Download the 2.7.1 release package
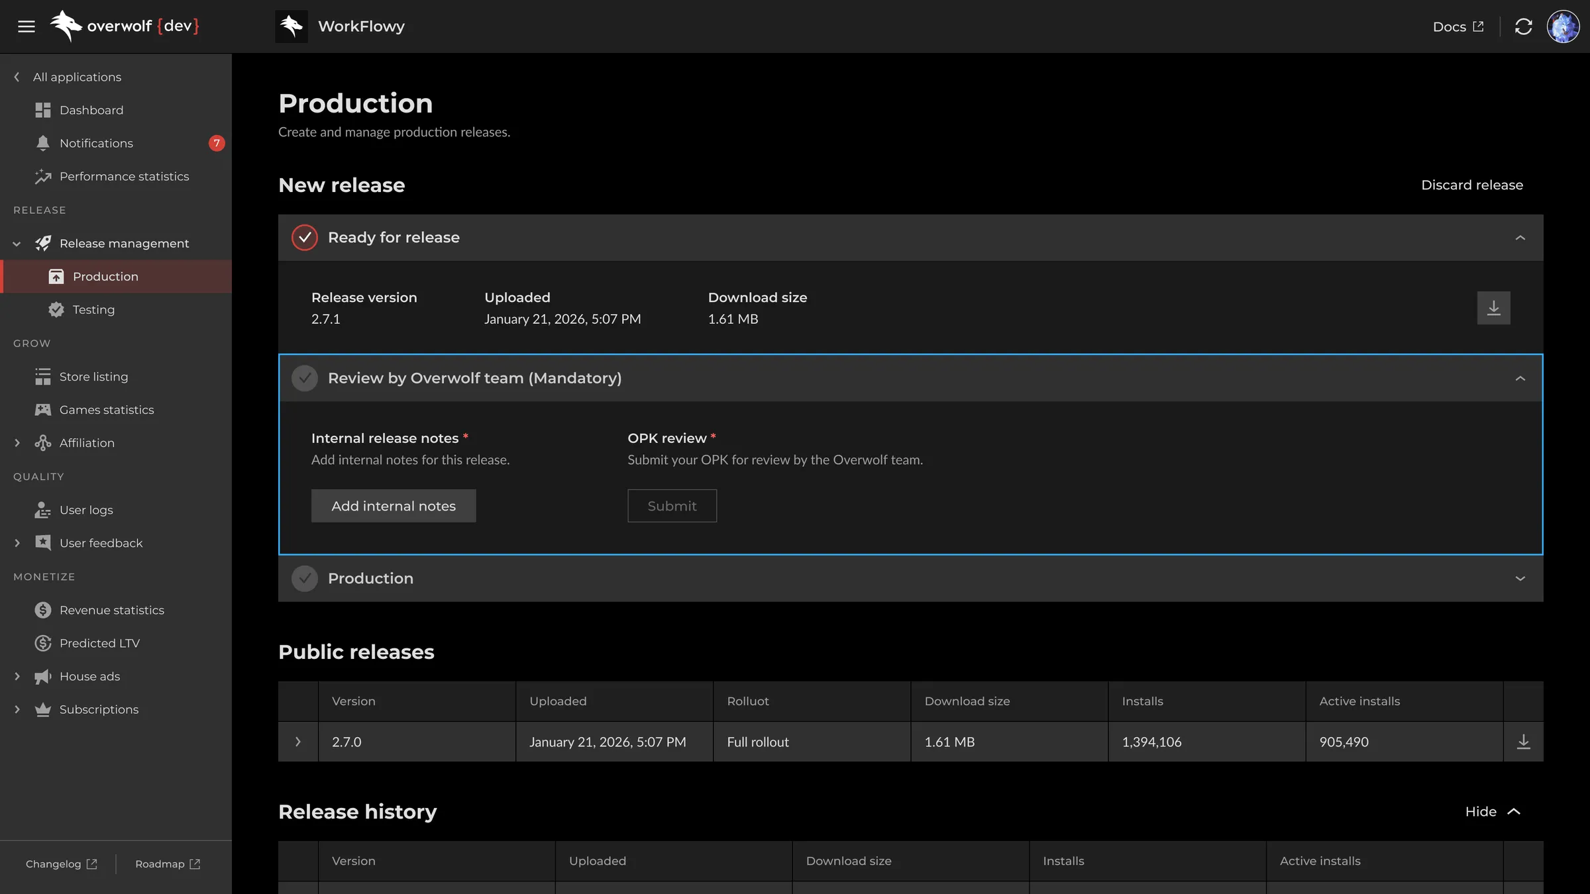Screen dimensions: 1590x894 (x=1493, y=308)
